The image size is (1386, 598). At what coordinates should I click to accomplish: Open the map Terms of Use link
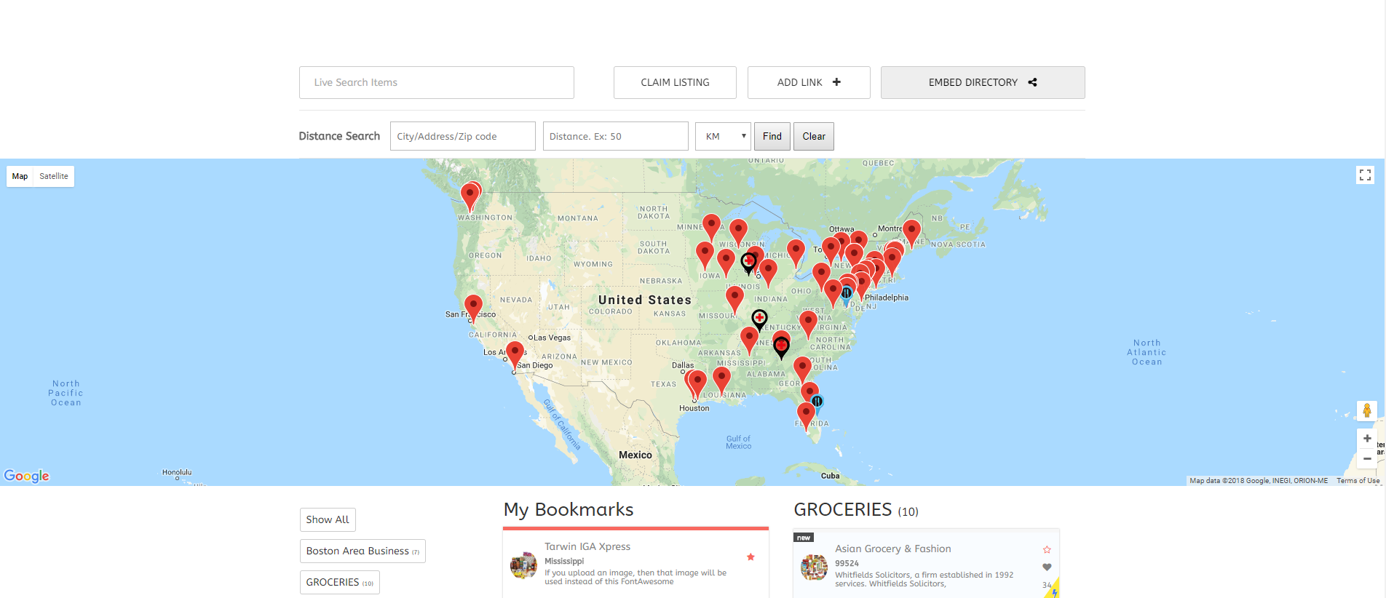point(1358,481)
